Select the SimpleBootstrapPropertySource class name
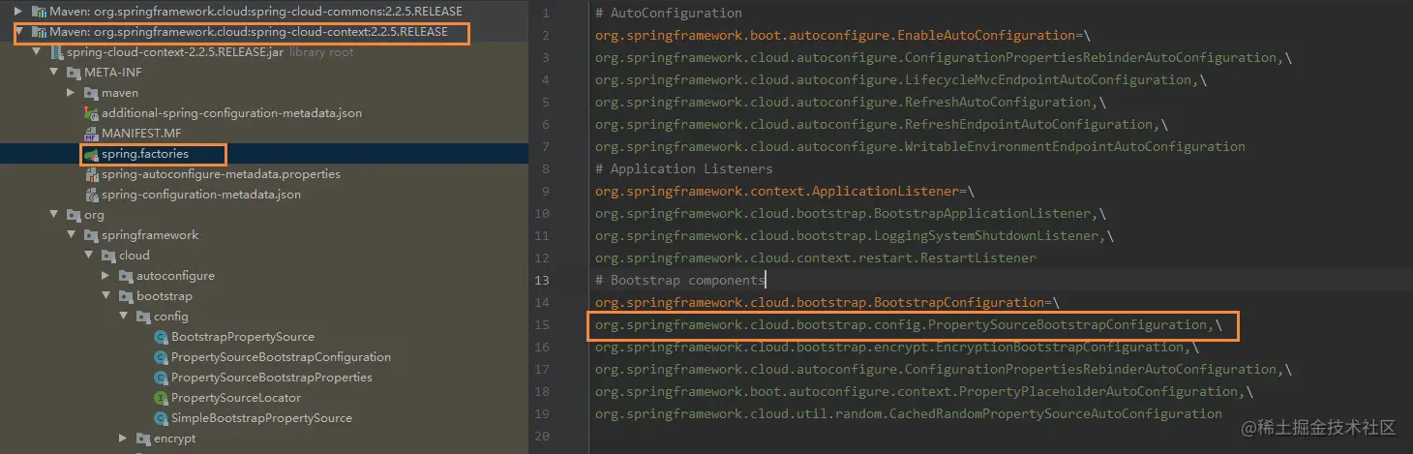This screenshot has height=454, width=1413. click(261, 418)
